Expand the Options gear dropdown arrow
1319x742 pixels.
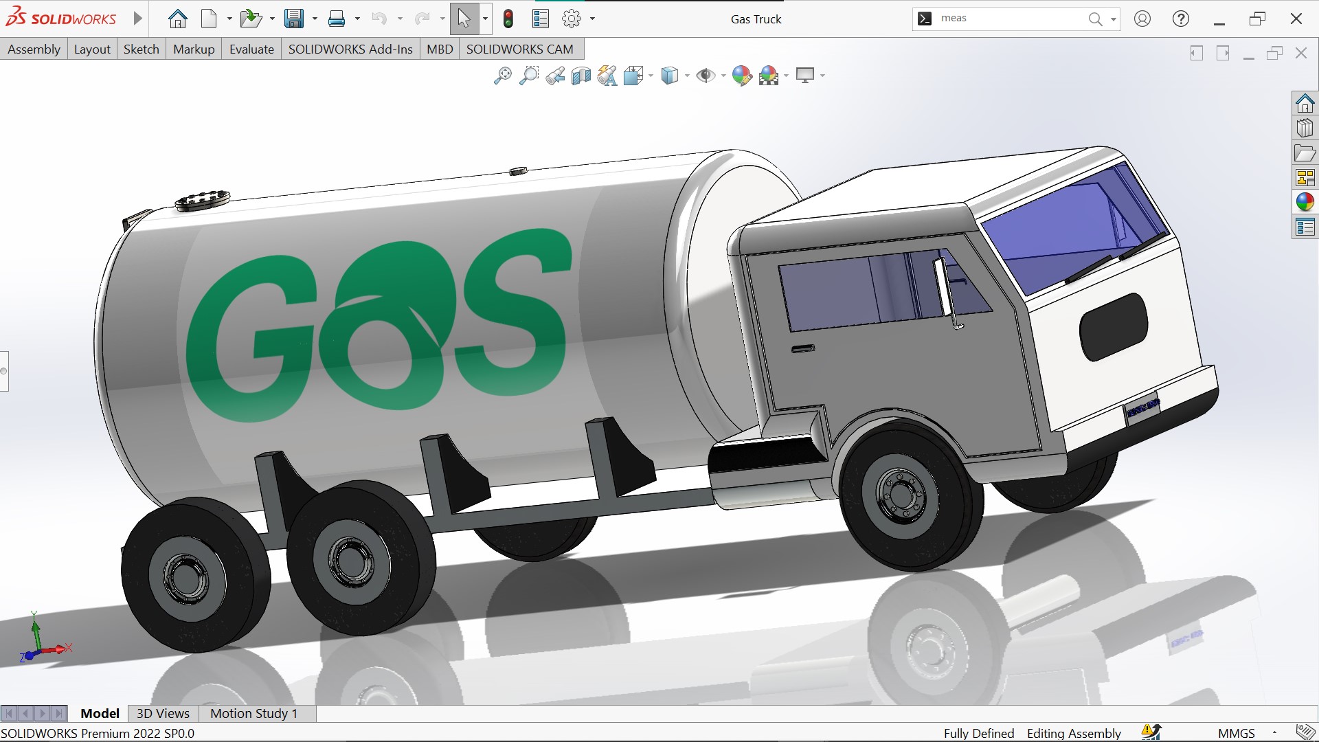point(592,19)
